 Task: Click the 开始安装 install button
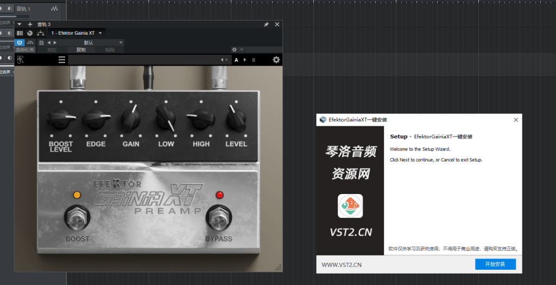click(x=495, y=264)
